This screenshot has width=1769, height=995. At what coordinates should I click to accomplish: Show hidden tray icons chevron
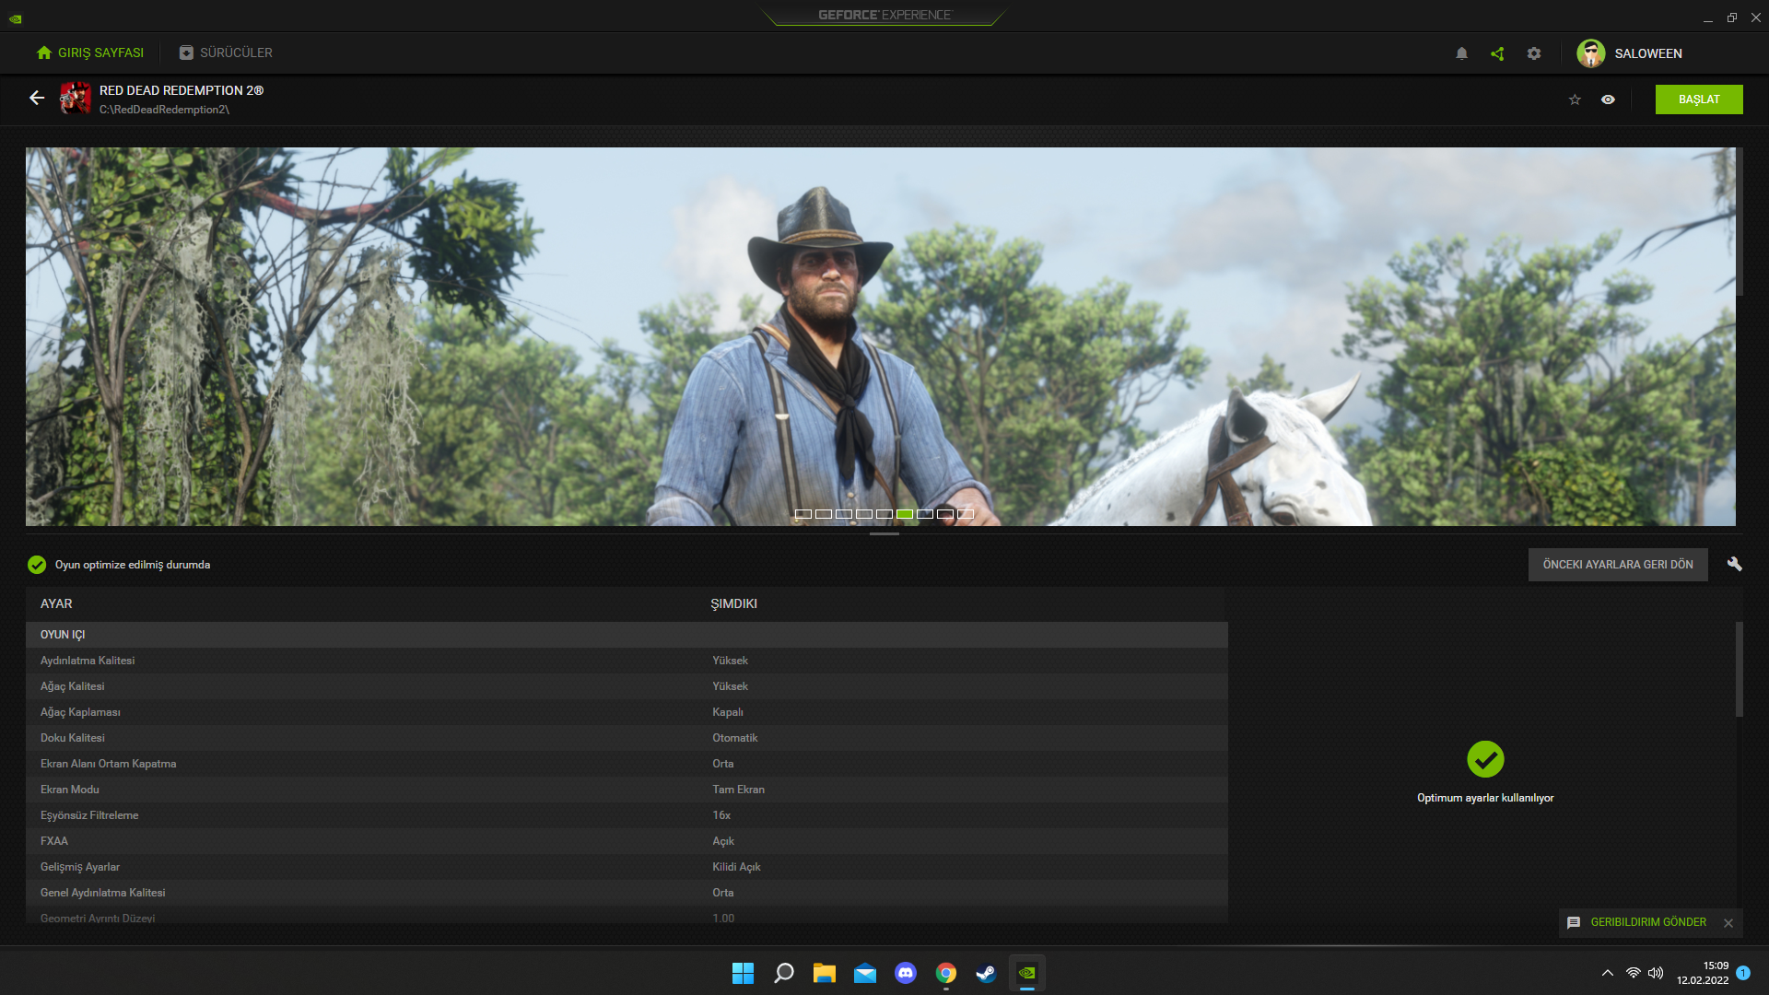coord(1608,973)
